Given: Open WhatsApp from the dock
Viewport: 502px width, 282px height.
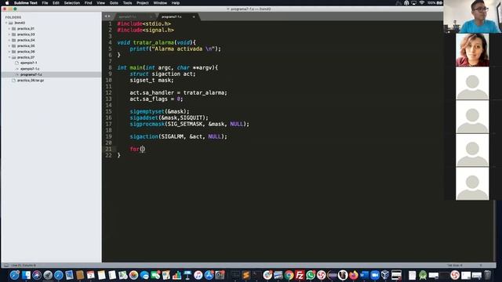Looking at the screenshot, I should (311, 275).
